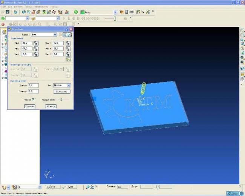Click the green striped toolpath strategies icon
Image resolution: width=245 pixels, height=196 pixels.
click(76, 12)
